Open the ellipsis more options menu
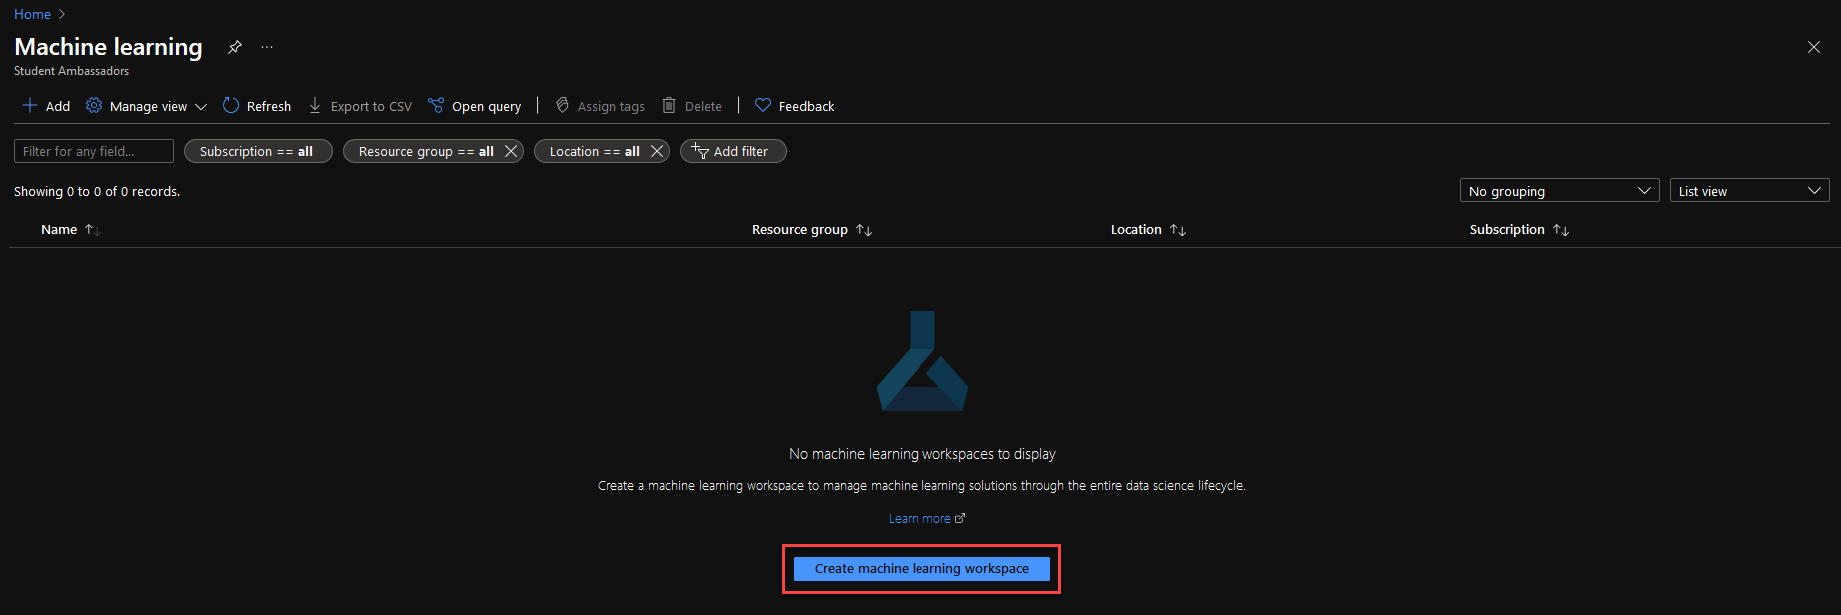The height and width of the screenshot is (615, 1841). [267, 47]
